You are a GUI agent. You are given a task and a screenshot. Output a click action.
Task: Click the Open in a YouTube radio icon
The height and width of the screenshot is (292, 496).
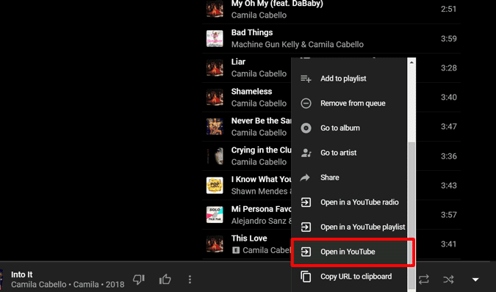306,202
